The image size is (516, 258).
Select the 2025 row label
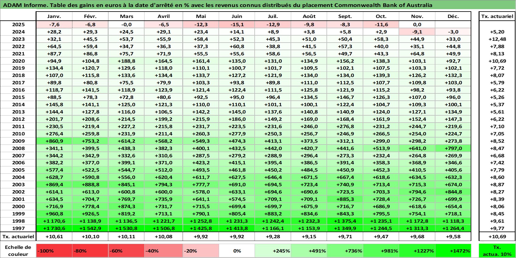(18, 25)
